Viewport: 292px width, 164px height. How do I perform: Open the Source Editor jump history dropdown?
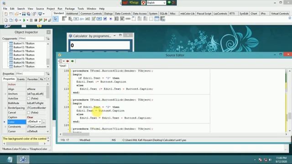pos(64,61)
